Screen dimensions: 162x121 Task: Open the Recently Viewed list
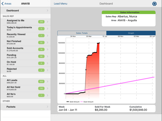click(26, 35)
